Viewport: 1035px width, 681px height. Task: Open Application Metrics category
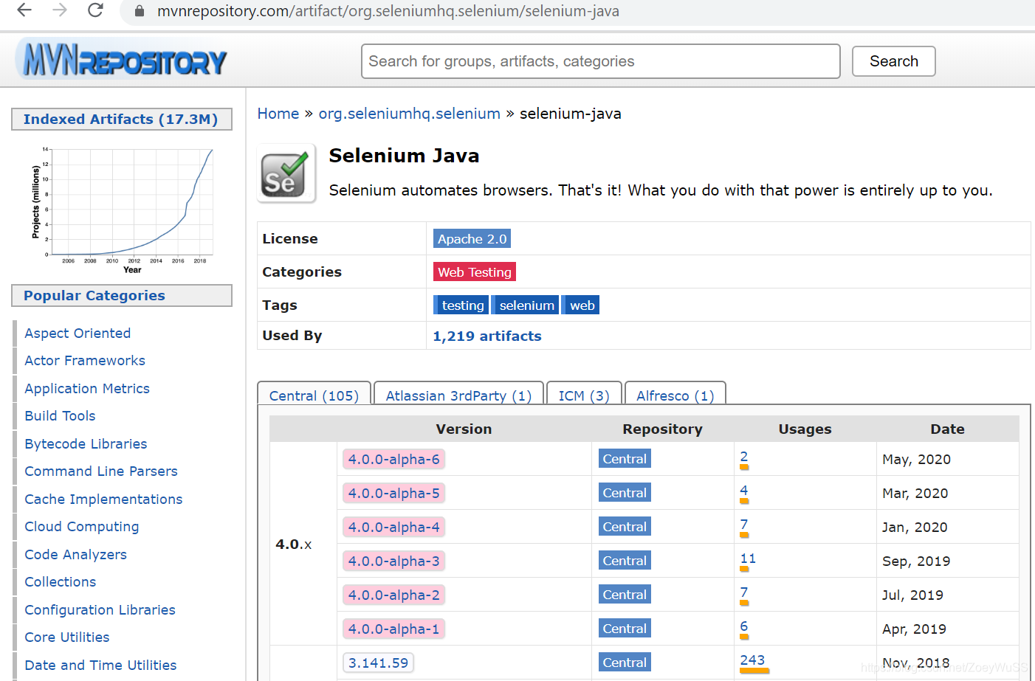(87, 389)
